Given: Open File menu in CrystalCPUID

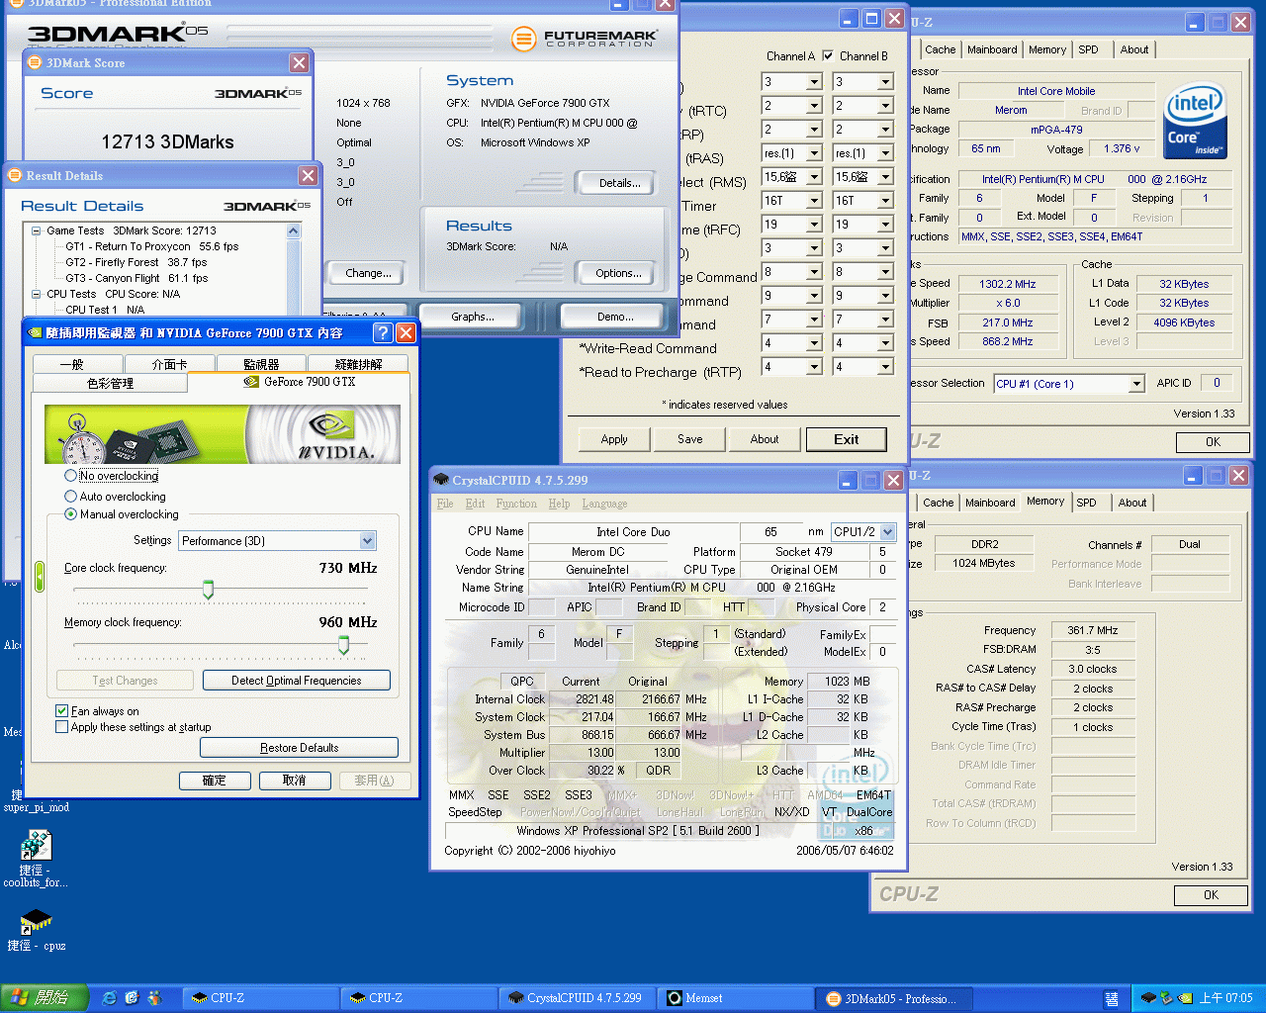Looking at the screenshot, I should 446,504.
